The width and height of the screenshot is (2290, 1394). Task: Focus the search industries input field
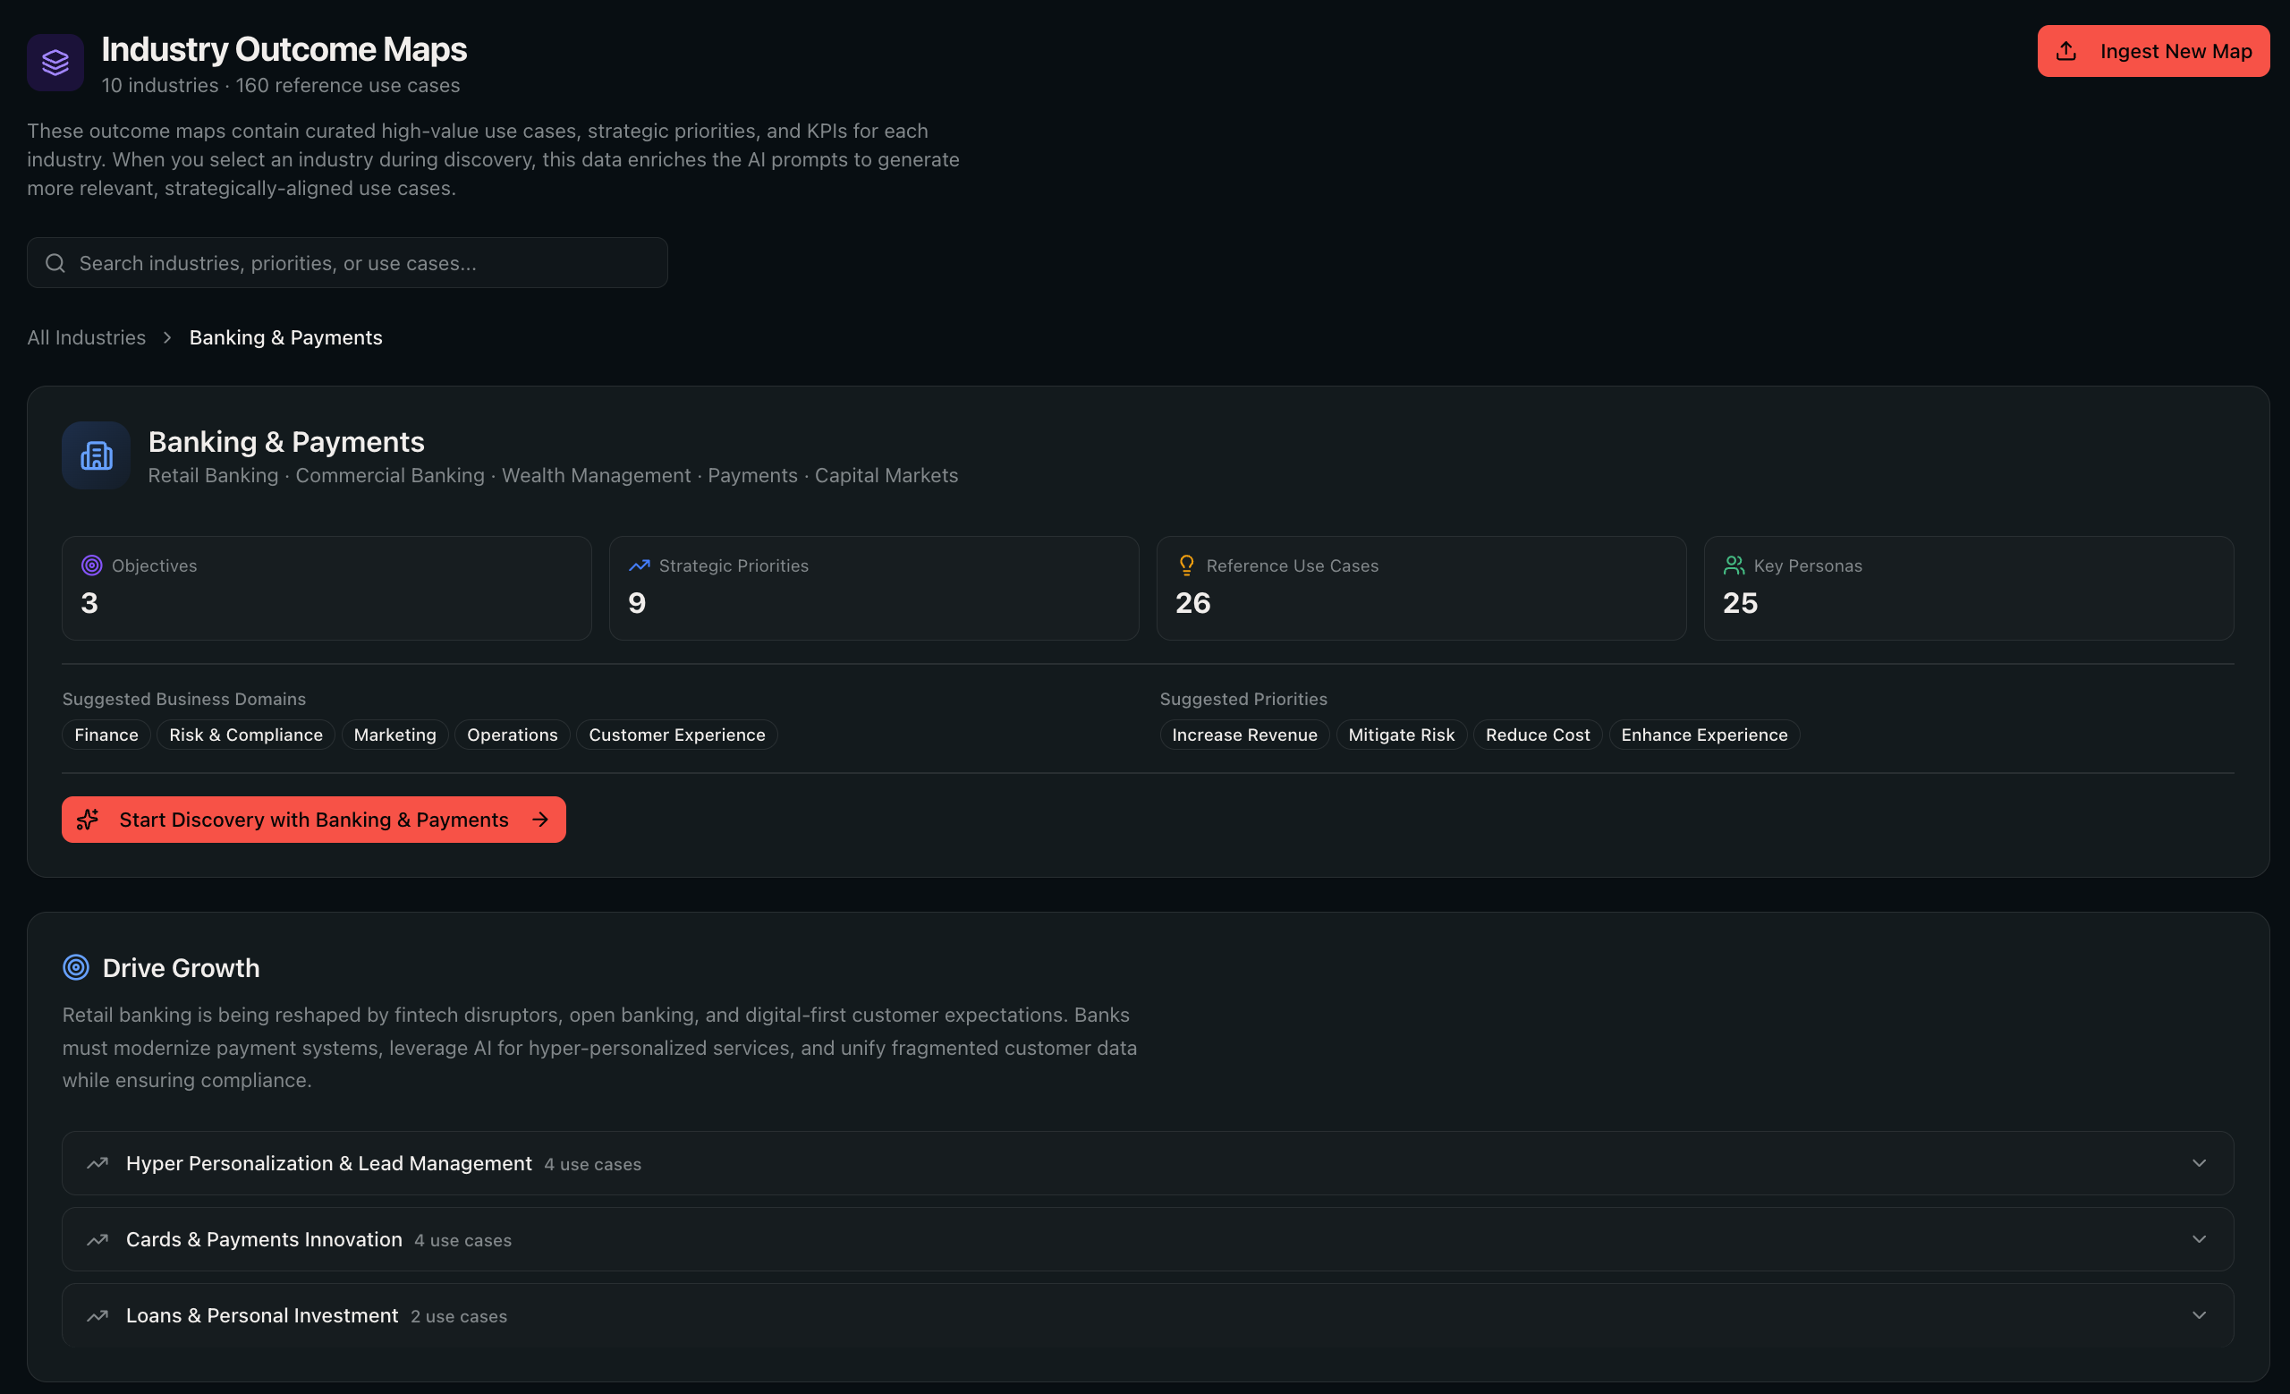pyautogui.click(x=348, y=263)
